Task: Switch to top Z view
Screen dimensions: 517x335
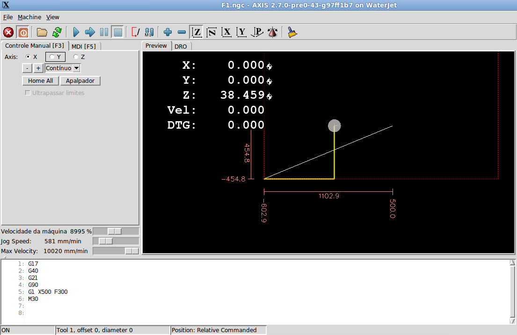Action: tap(197, 32)
